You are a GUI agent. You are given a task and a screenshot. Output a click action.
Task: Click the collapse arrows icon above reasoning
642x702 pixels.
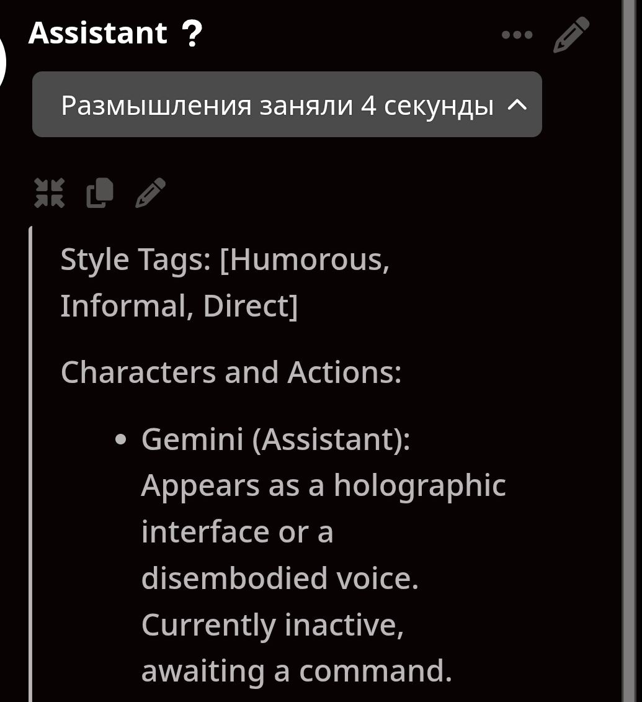49,192
